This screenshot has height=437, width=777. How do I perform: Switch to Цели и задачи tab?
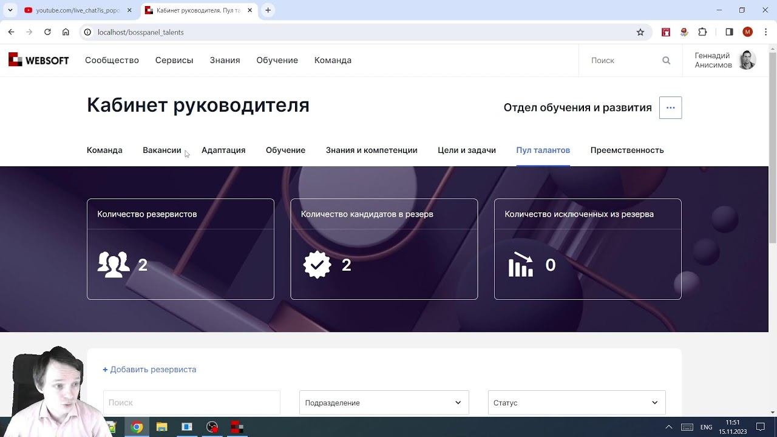467,150
